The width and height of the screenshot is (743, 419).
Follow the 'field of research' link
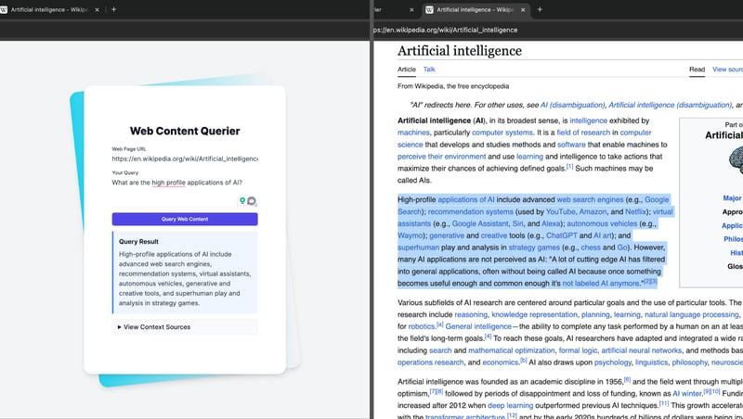click(583, 133)
